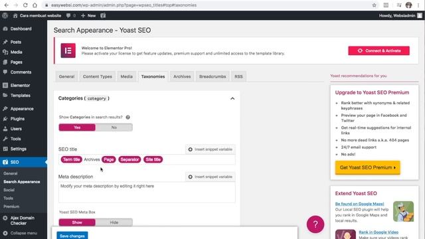Switch to the General tab
This screenshot has height=239, width=425.
tap(66, 77)
